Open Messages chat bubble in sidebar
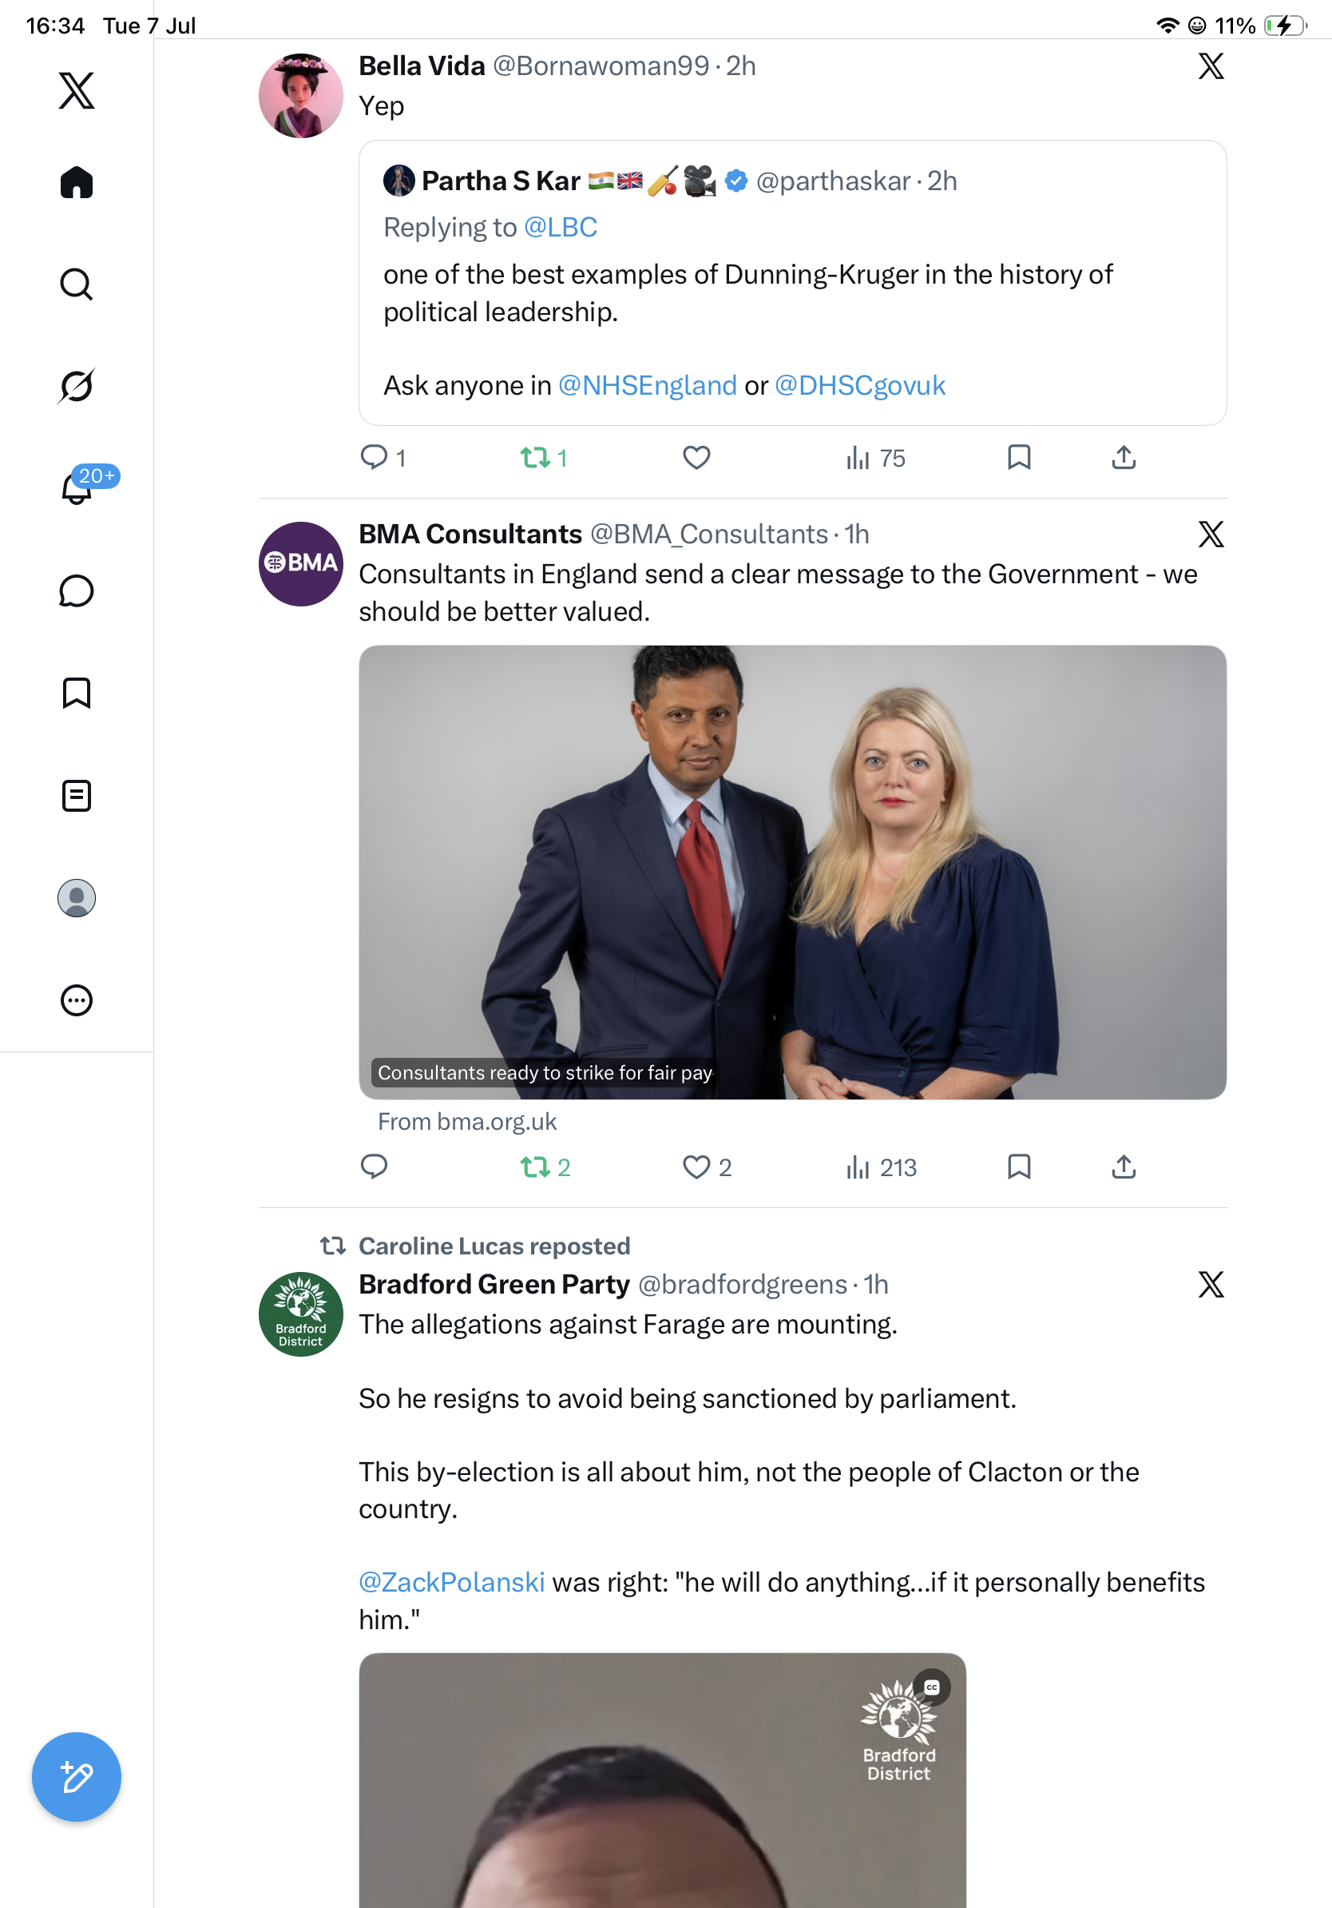Screen dimensions: 1332x1908 77,590
